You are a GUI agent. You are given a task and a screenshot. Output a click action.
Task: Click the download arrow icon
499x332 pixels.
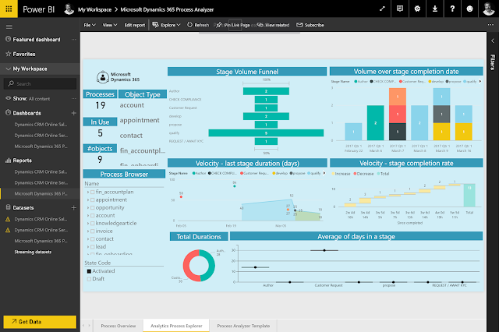click(435, 9)
